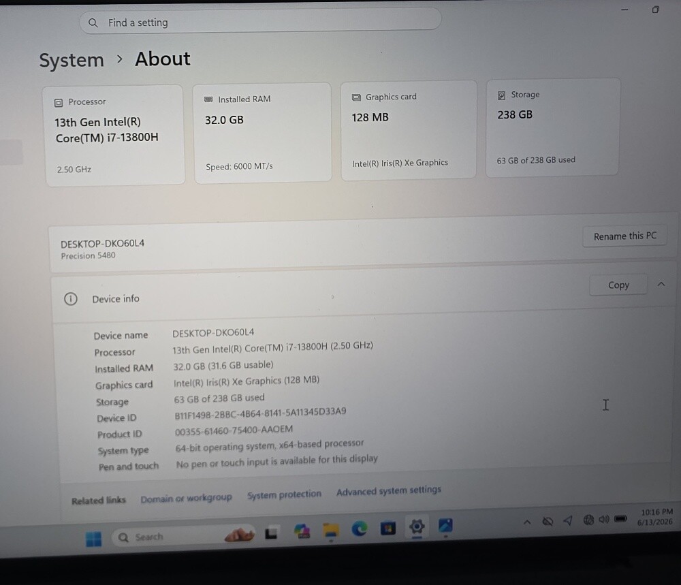Click device name value DESKTOP-DKO60L4 in Device info

pos(212,332)
